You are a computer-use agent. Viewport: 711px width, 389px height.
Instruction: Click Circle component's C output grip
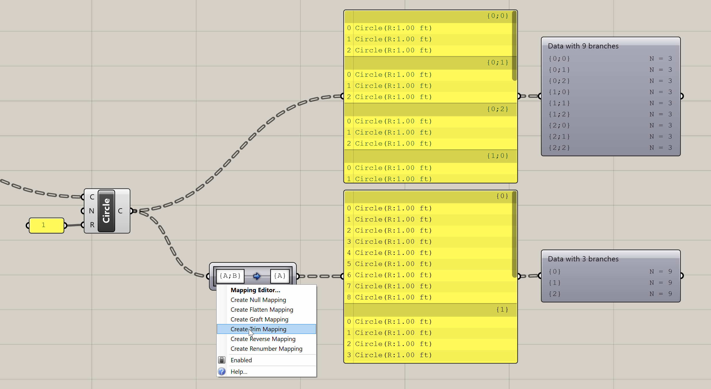[x=132, y=211]
